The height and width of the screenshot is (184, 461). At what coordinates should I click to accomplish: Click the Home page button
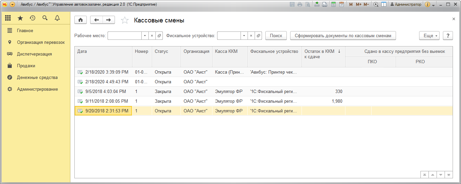click(x=80, y=20)
